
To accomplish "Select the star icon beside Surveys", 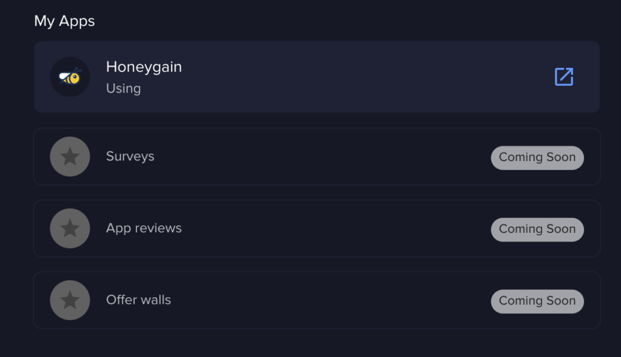I will (x=70, y=157).
